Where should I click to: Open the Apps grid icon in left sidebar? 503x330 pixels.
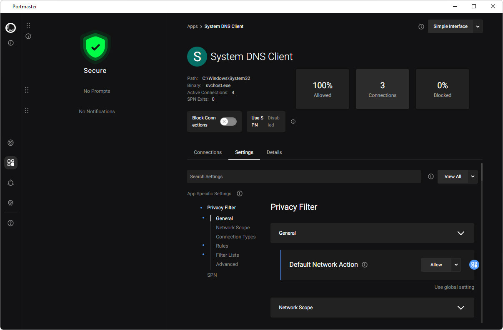point(11,163)
